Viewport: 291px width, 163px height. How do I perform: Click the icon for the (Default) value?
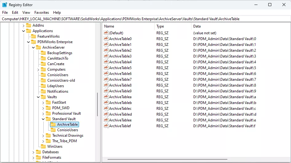(x=106, y=33)
